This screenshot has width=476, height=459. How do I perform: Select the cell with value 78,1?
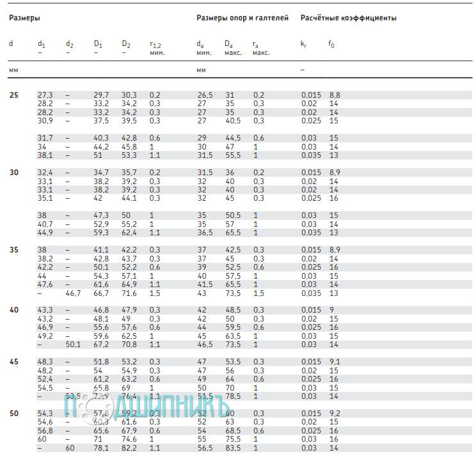point(101,448)
